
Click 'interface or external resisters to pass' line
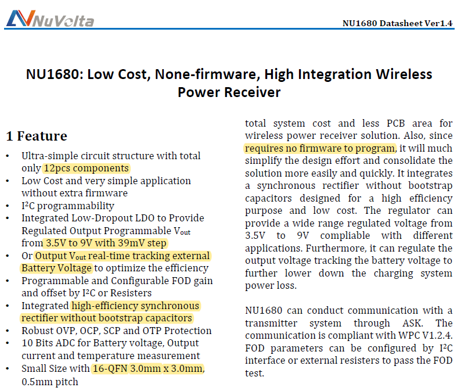(349, 360)
